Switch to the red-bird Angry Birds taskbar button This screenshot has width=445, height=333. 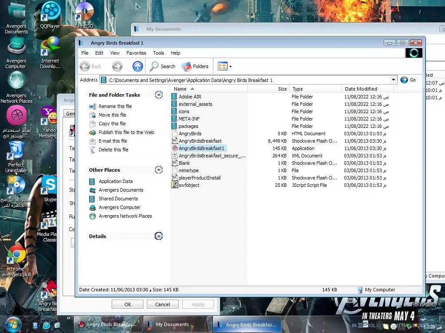click(x=108, y=324)
